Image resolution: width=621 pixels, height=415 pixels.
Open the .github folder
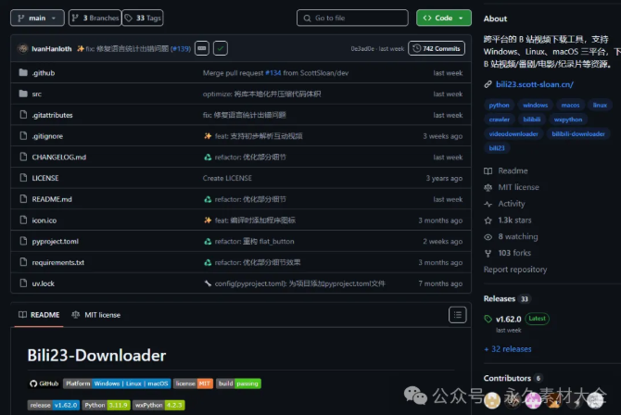[44, 73]
